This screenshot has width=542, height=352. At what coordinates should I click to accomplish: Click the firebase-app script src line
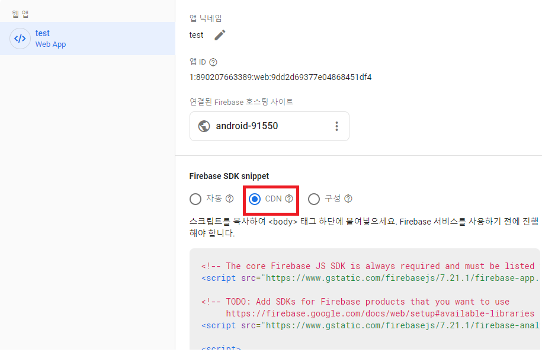tap(370, 278)
